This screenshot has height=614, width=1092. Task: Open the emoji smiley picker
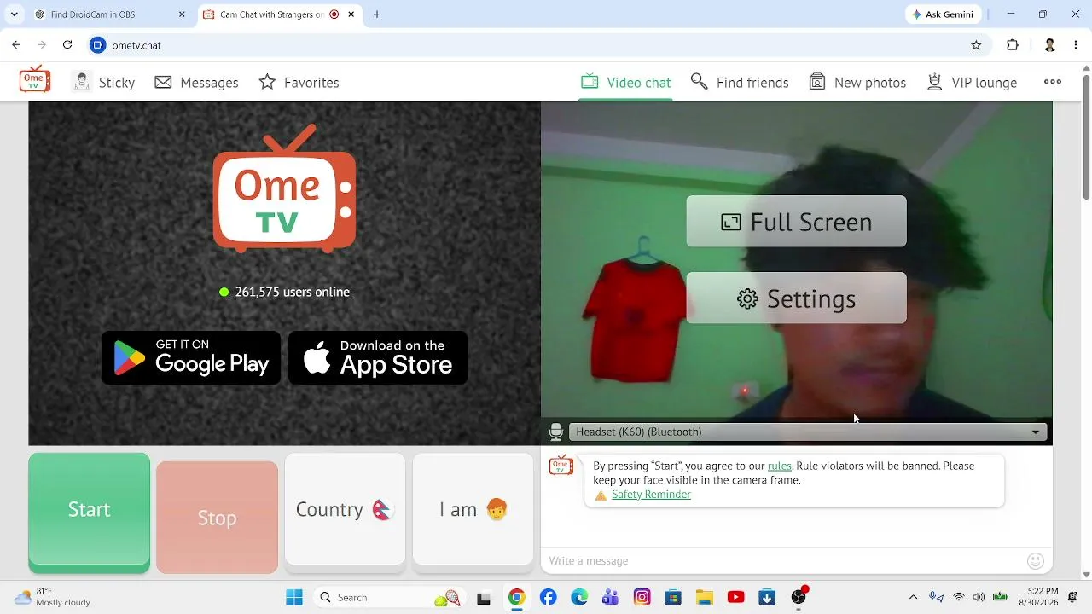pos(1036,561)
